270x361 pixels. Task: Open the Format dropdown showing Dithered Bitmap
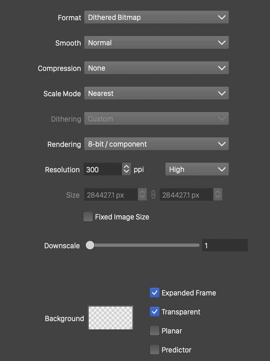156,17
